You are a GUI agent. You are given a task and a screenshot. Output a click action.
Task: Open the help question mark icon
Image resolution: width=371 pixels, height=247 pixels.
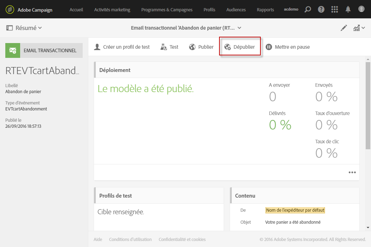point(321,10)
